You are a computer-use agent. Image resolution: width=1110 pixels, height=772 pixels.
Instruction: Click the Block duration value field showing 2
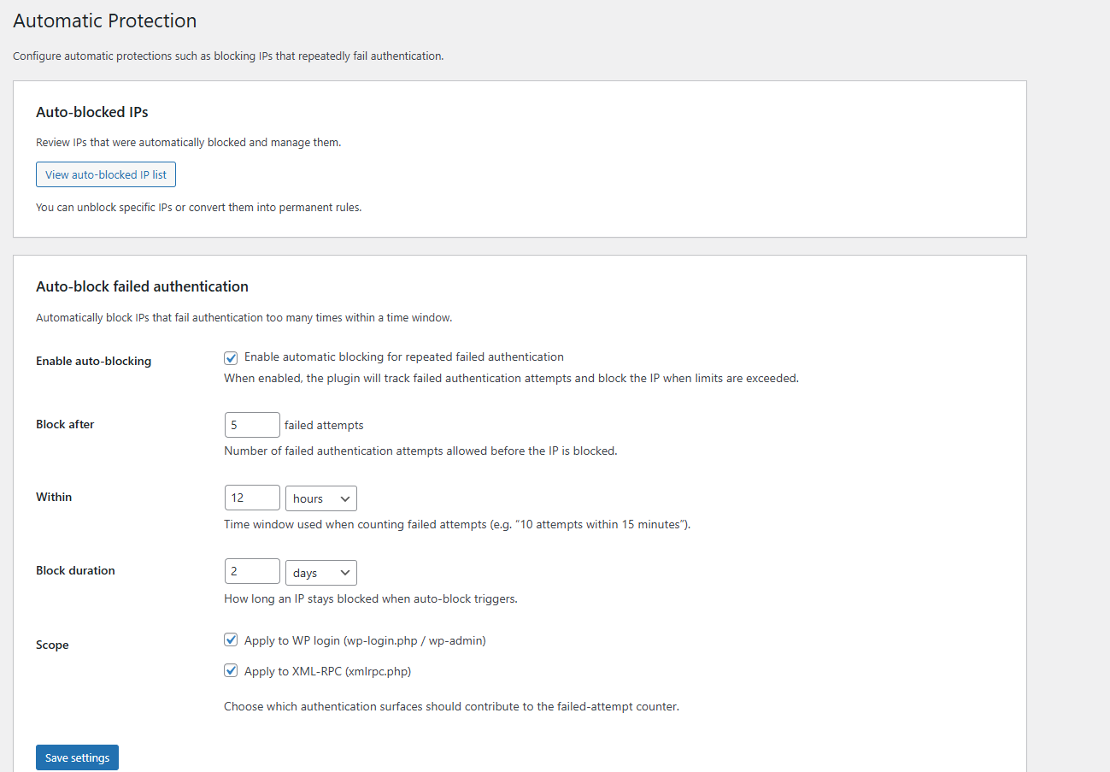click(251, 571)
